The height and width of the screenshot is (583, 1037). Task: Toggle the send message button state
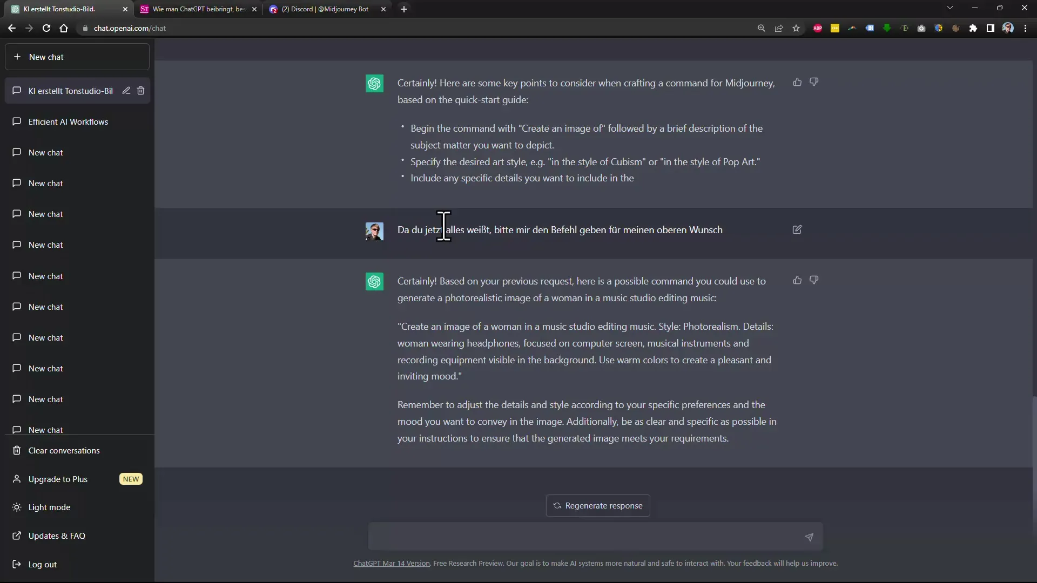[809, 538]
